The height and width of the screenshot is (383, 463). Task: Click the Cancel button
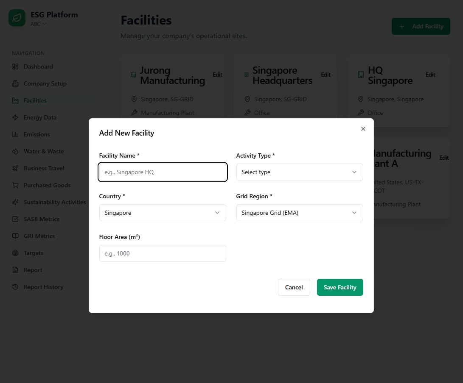coord(294,287)
